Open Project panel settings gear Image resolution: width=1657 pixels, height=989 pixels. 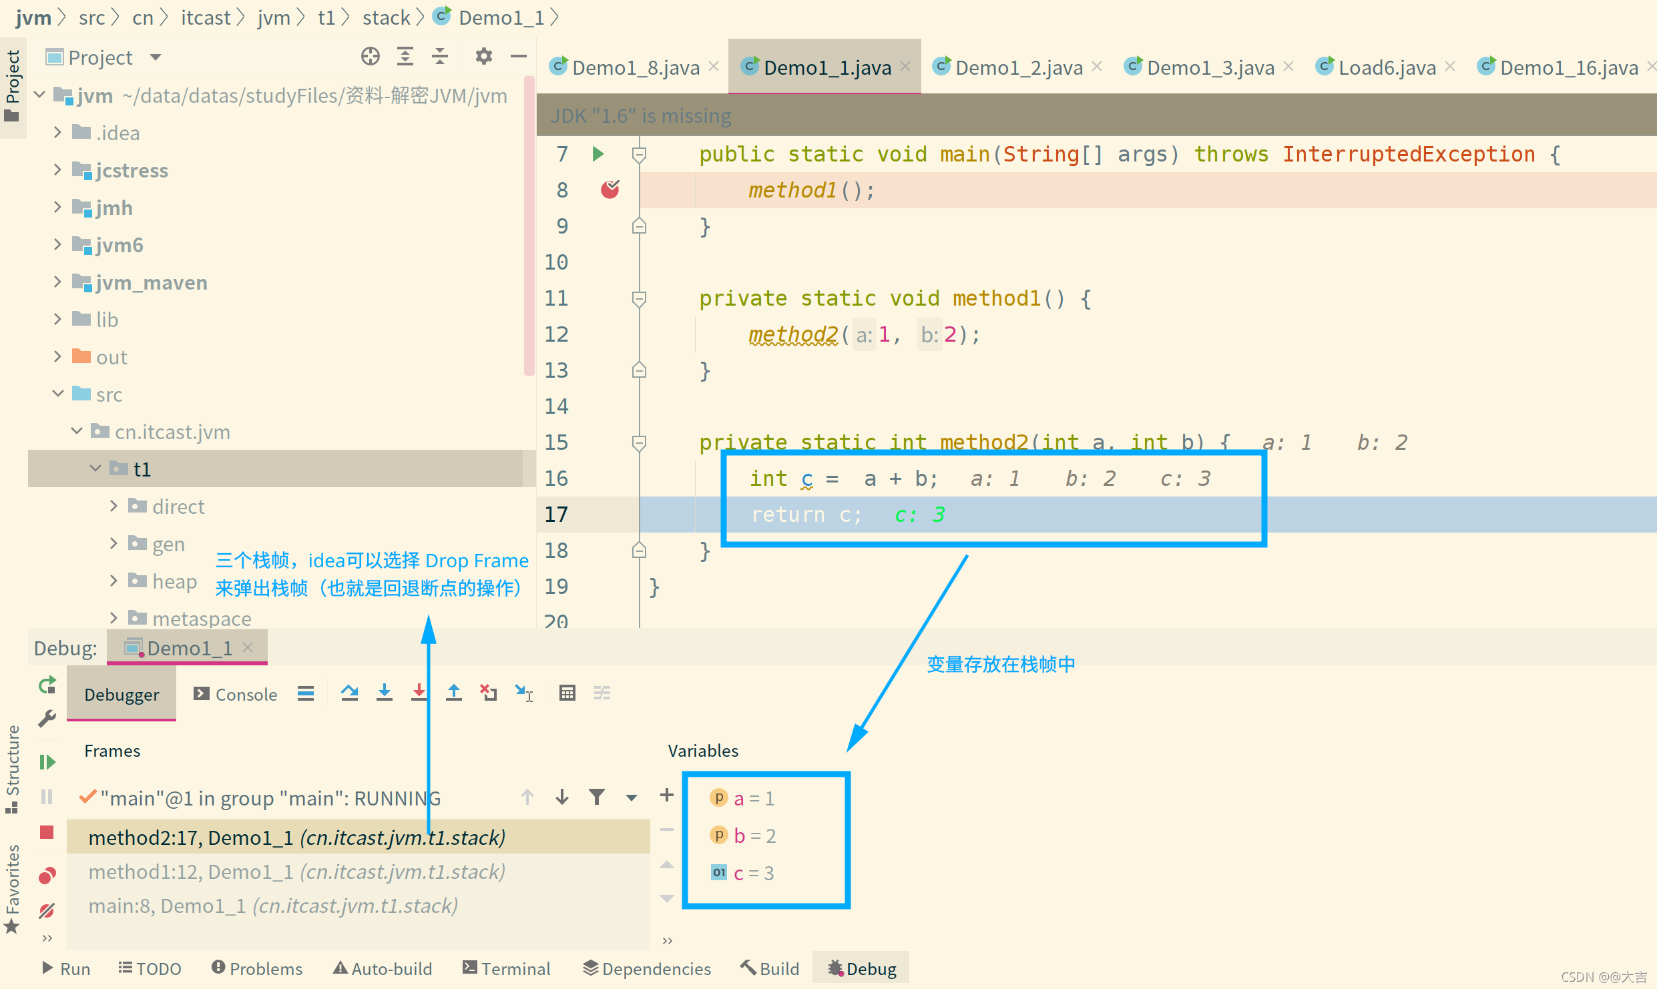484,57
